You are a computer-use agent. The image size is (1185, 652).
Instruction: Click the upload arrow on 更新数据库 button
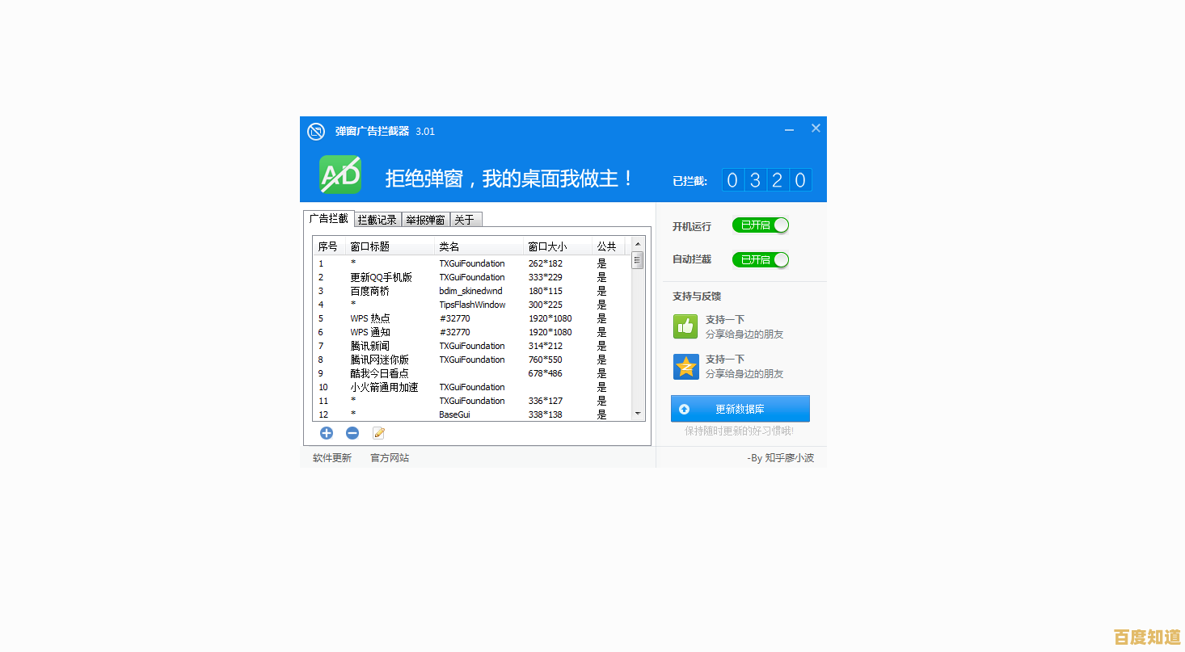pyautogui.click(x=684, y=408)
